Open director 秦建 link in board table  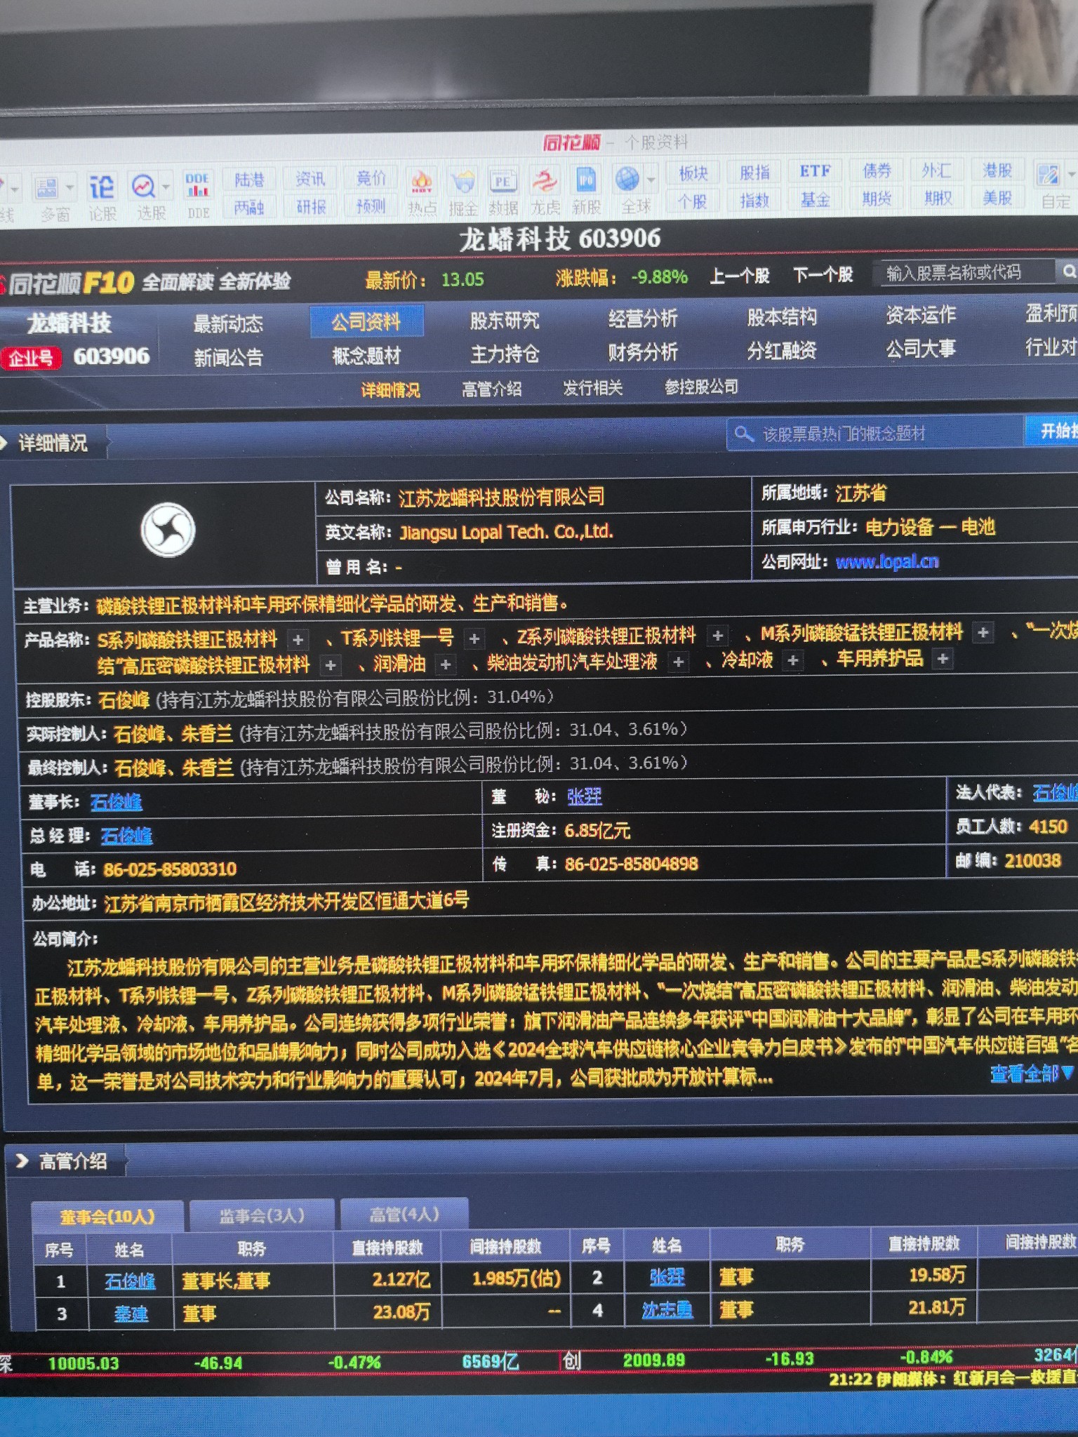coord(131,1313)
